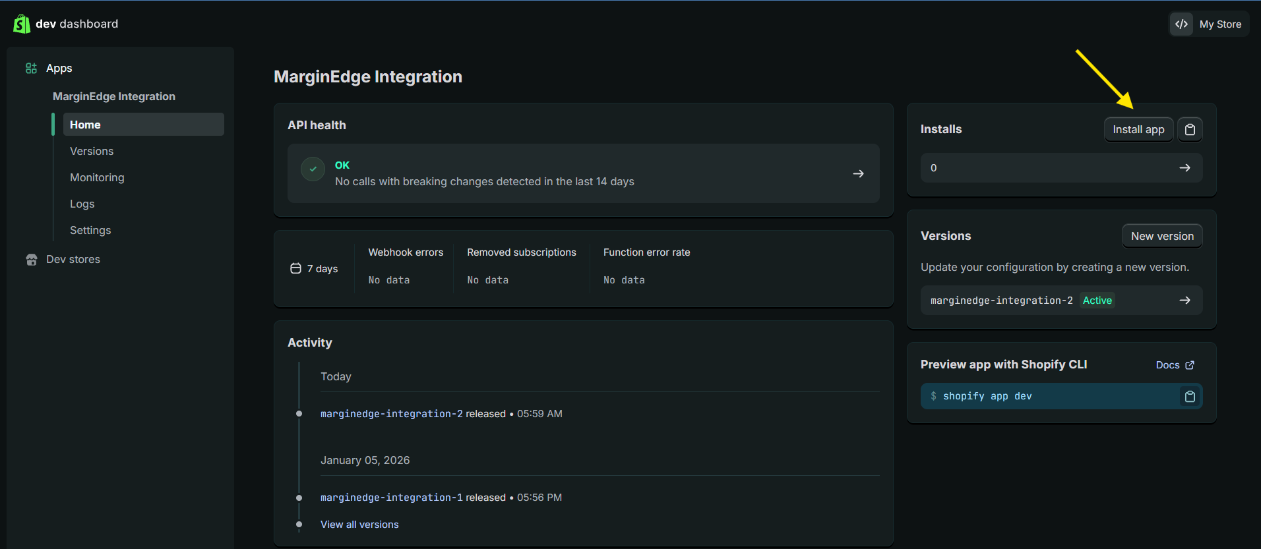This screenshot has height=549, width=1261.
Task: Click the calendar icon beside 7 days
Action: 295,268
